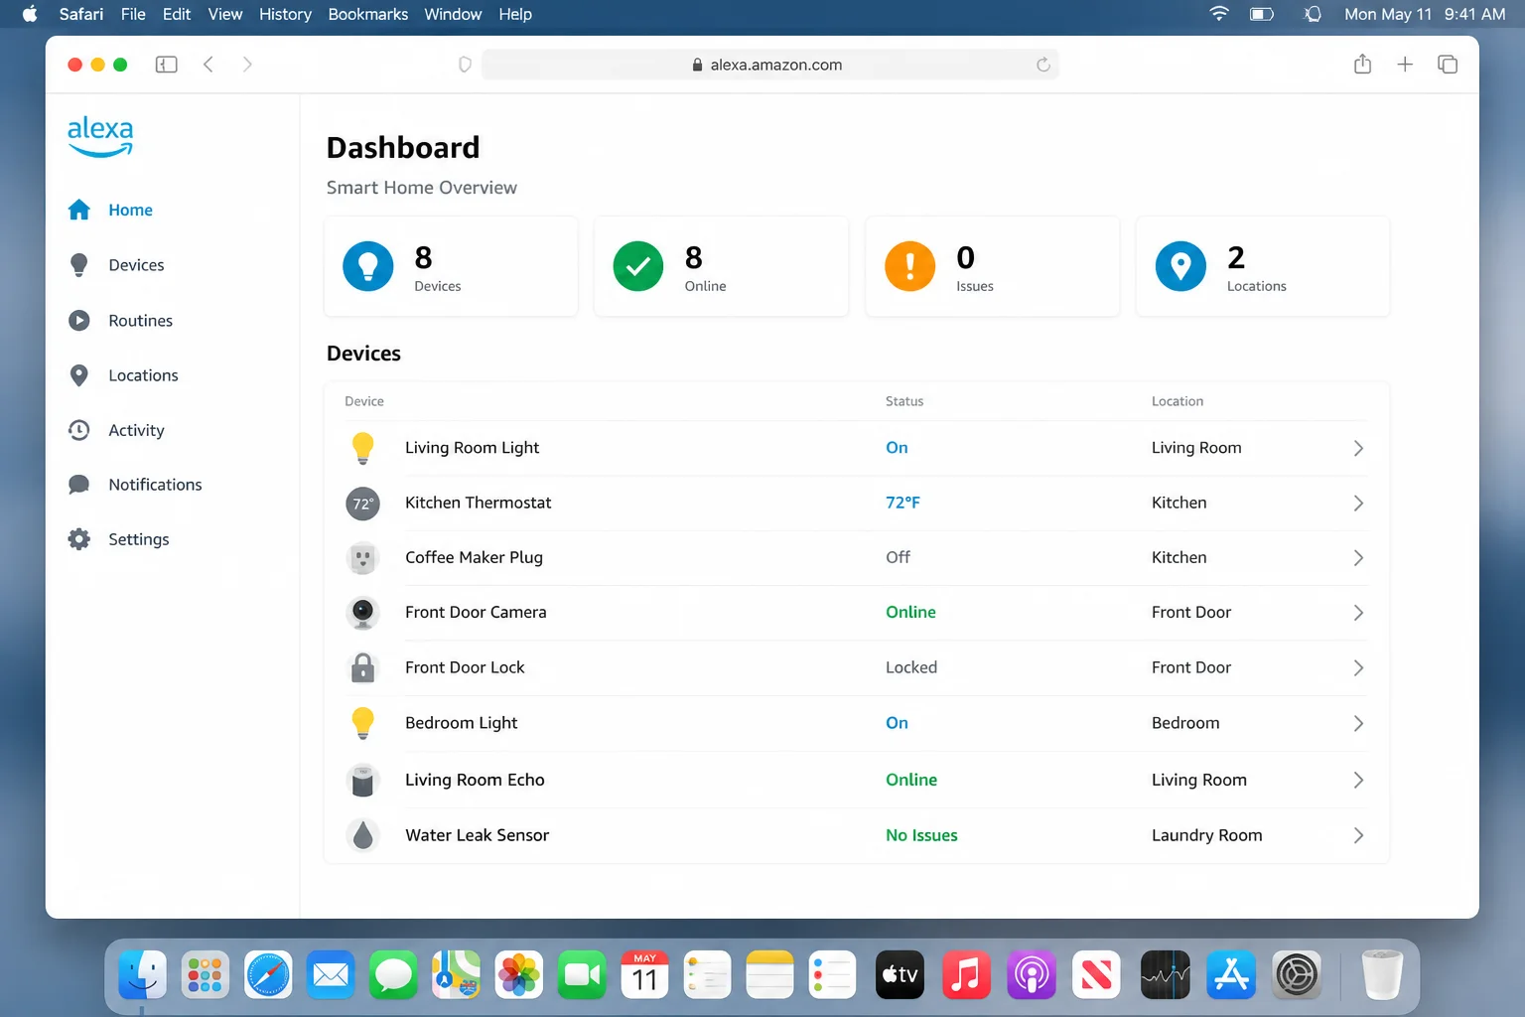Image resolution: width=1525 pixels, height=1017 pixels.
Task: Expand the Front Door Lock row chevron
Action: coord(1358,668)
